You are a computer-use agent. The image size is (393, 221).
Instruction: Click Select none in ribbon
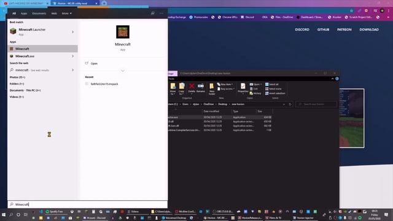tap(273, 89)
